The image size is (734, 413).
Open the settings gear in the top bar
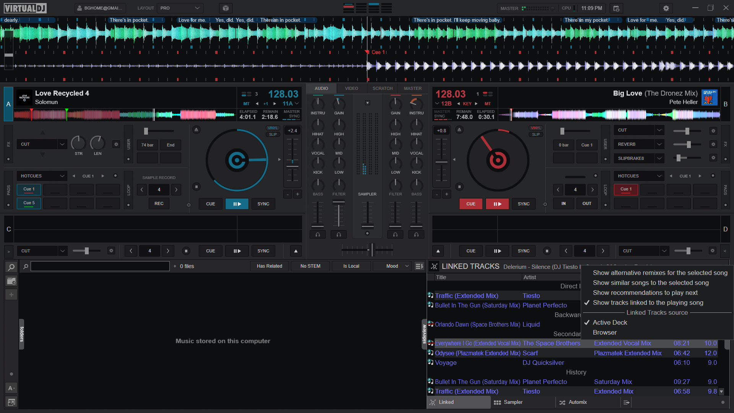pyautogui.click(x=666, y=8)
